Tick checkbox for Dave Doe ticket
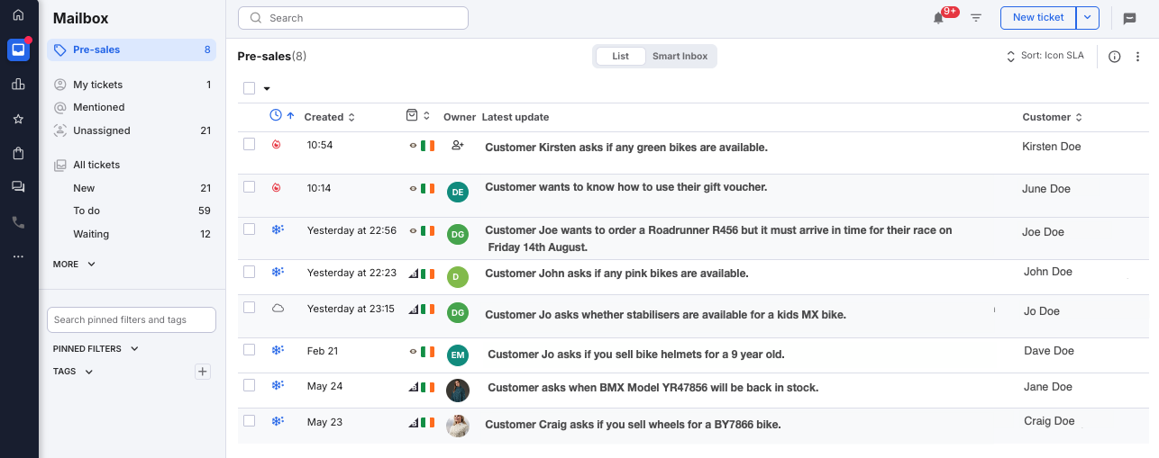Screen dimensions: 1159x458 250,349
